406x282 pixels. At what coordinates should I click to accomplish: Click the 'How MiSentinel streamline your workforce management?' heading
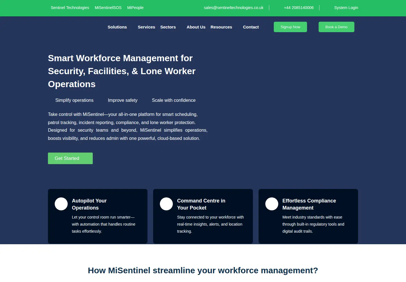click(x=203, y=270)
